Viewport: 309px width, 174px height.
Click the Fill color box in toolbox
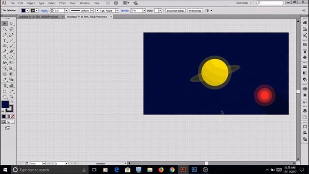pos(5,104)
